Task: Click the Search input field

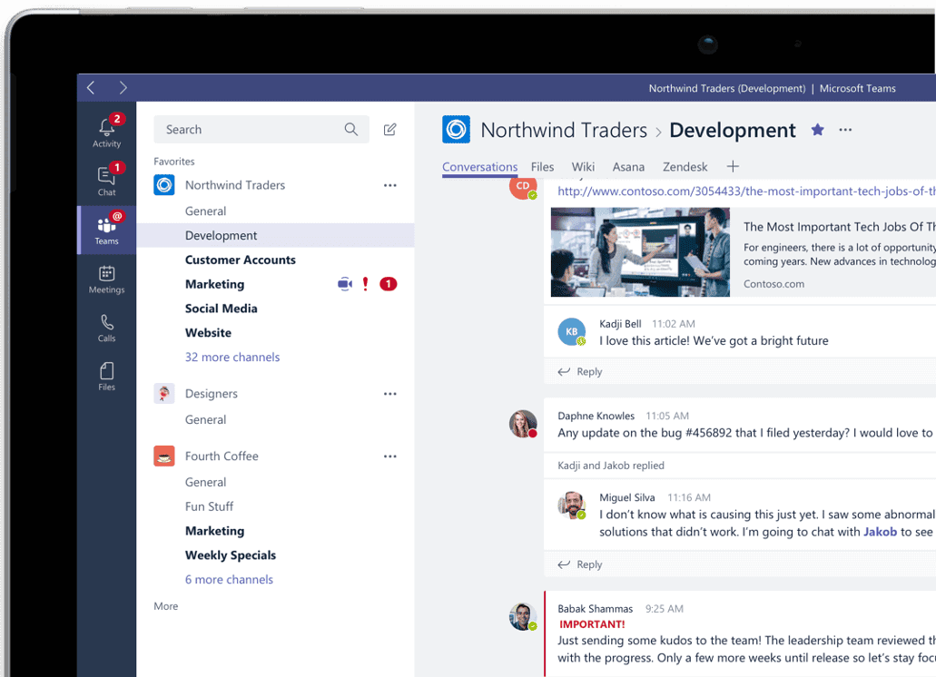Action: point(261,130)
